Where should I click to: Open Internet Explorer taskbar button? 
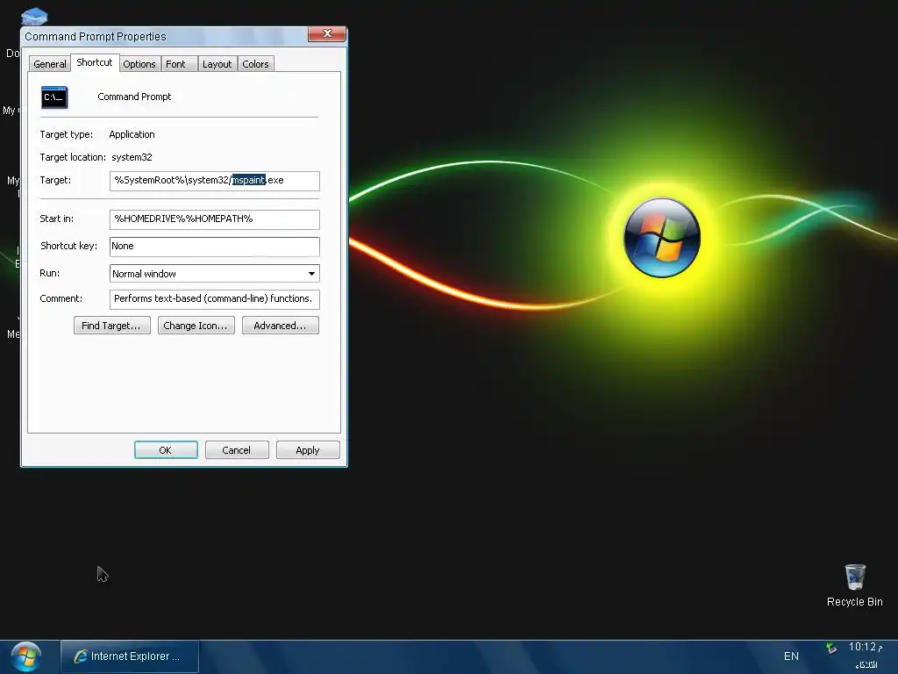130,656
